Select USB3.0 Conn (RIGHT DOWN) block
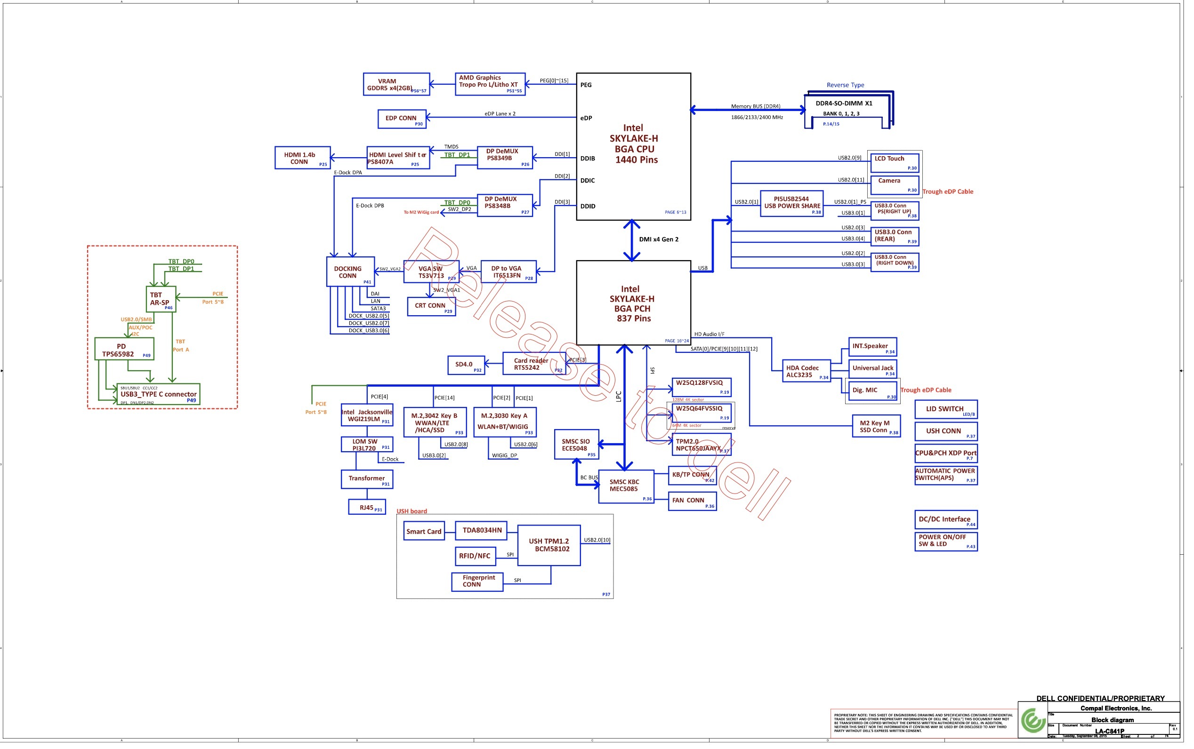This screenshot has height=749, width=1194. tap(895, 263)
